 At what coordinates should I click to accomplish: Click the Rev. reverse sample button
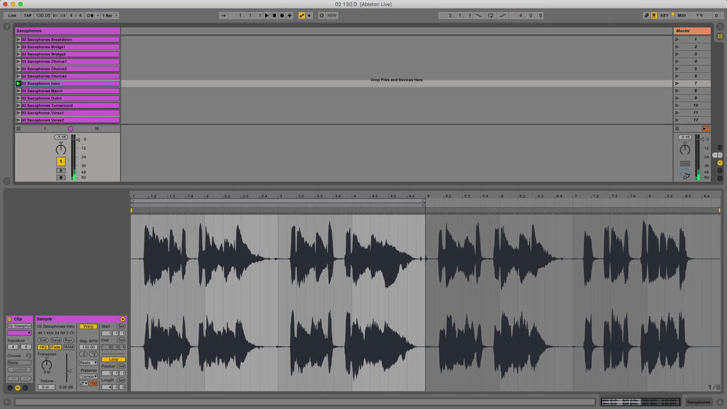(68, 340)
